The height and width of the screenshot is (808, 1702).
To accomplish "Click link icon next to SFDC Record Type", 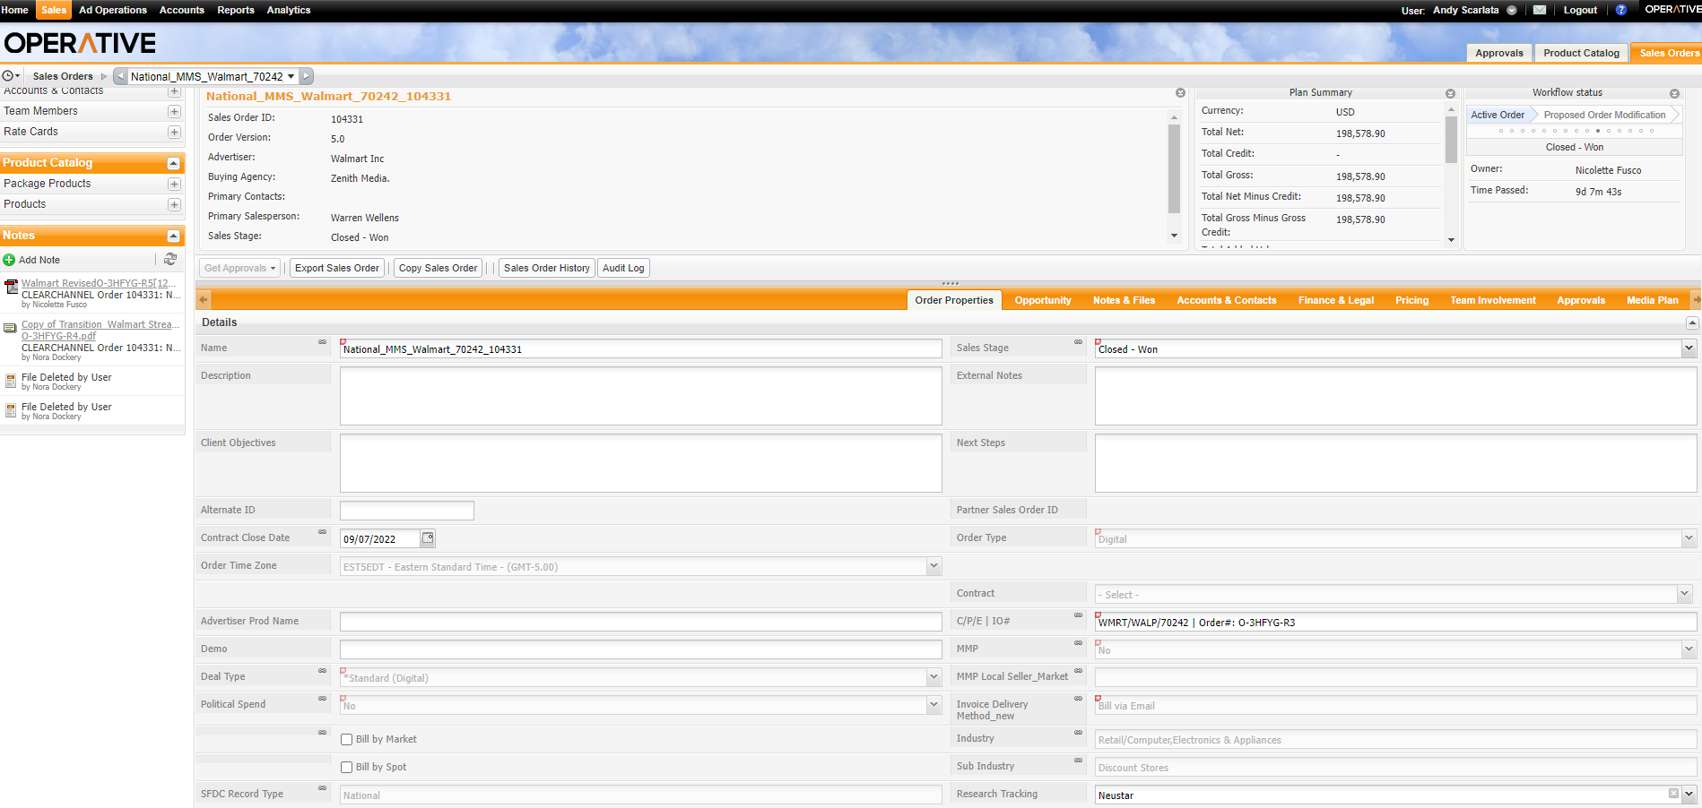I will pos(323,788).
